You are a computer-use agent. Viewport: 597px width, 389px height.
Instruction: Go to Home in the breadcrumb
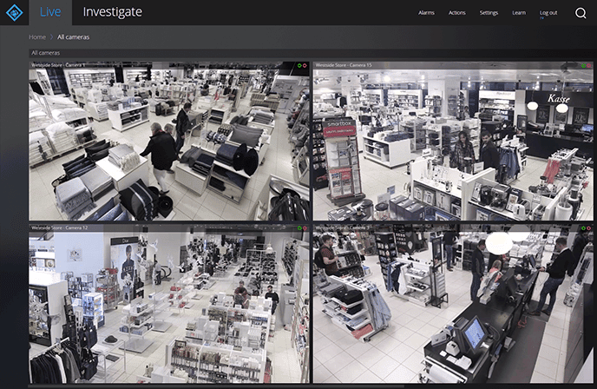pos(37,37)
